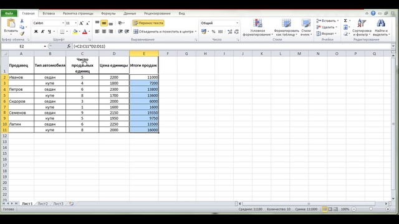Viewport: 399px width, 224px height.
Task: Switch to Page Layout view in status bar
Action: coord(330,209)
